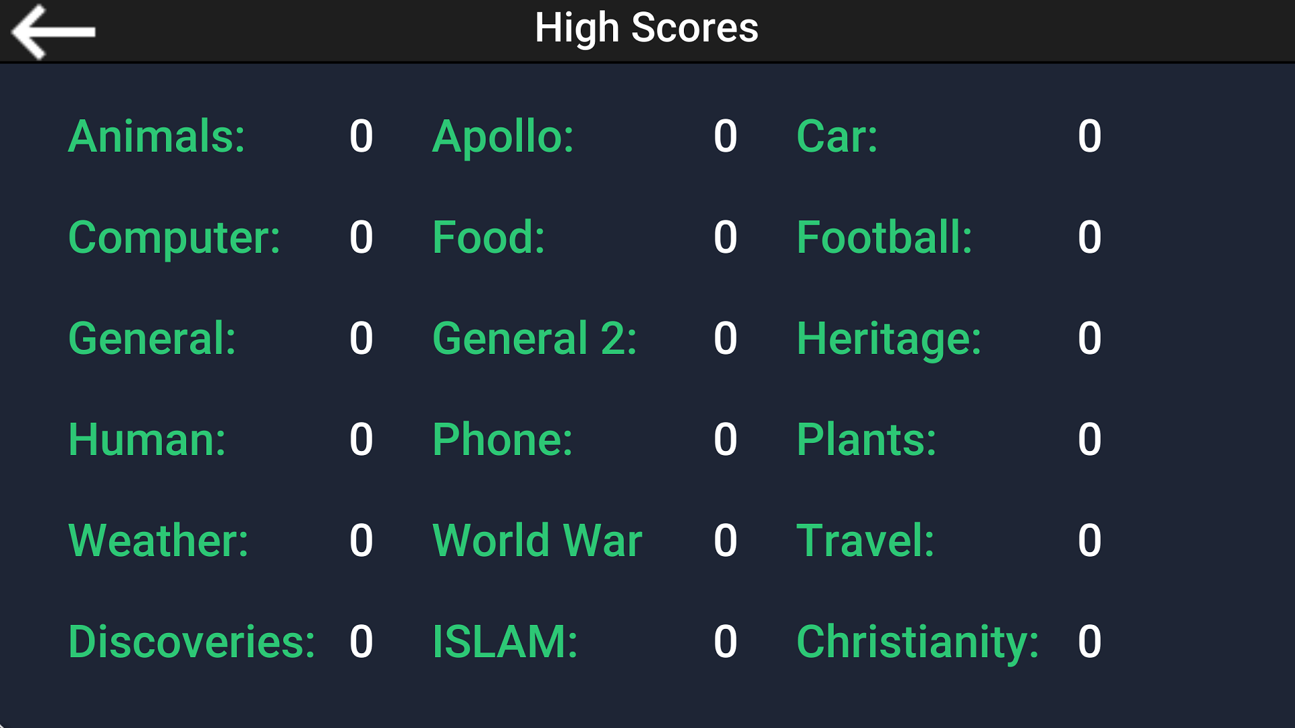This screenshot has width=1295, height=728.
Task: Select the Football category entry
Action: click(x=884, y=237)
